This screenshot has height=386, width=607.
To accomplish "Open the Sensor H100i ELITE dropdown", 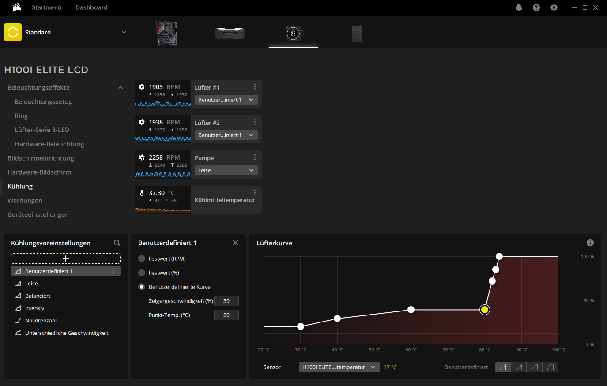I will point(339,367).
